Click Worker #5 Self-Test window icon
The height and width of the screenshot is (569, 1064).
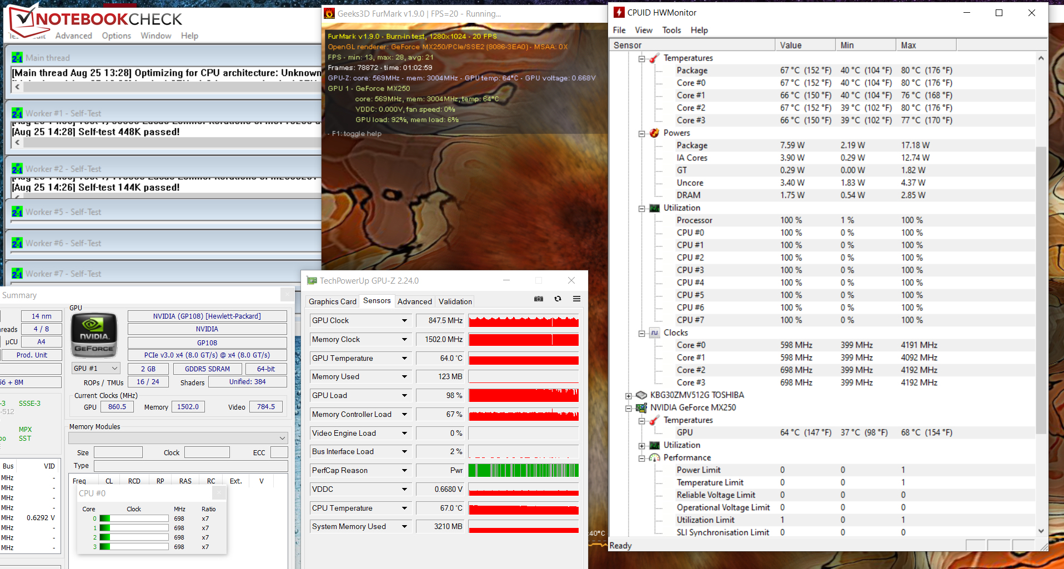(x=17, y=212)
